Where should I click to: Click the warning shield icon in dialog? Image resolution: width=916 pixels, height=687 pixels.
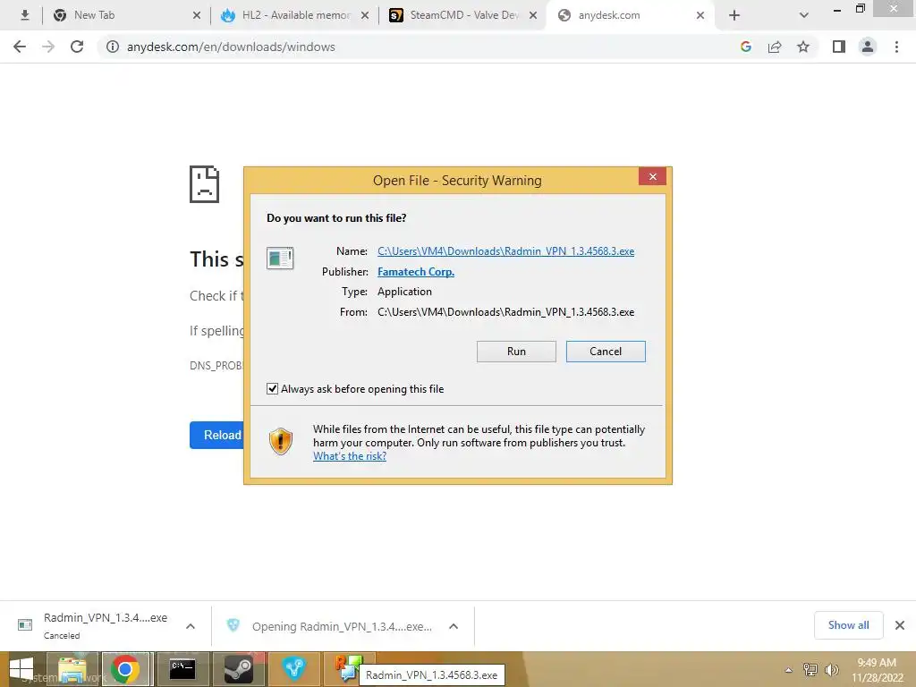pyautogui.click(x=281, y=441)
